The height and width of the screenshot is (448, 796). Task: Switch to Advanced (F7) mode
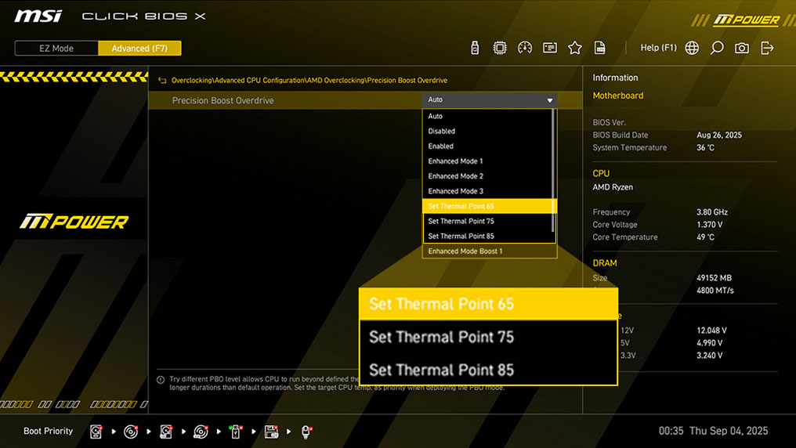[x=139, y=49]
